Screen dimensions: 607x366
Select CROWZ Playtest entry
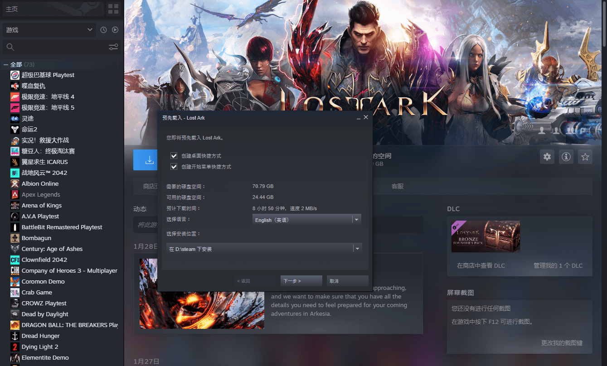point(44,303)
